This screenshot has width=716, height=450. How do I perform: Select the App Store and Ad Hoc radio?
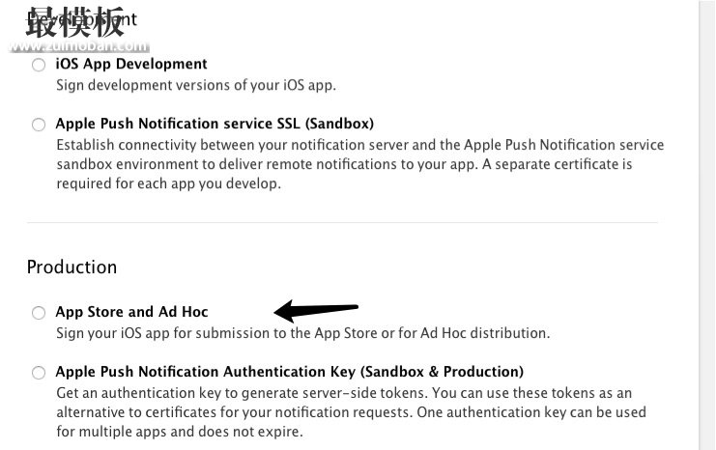point(39,313)
